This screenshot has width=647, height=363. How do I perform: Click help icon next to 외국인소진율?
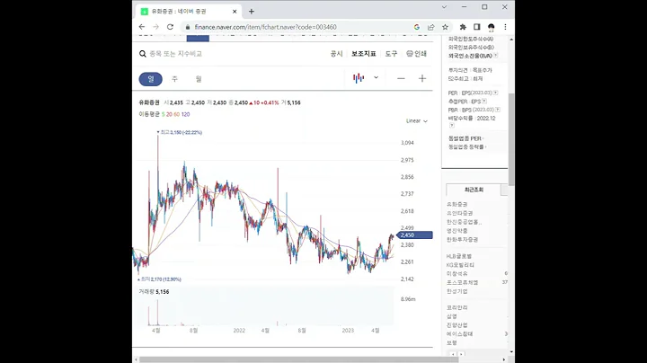[495, 56]
